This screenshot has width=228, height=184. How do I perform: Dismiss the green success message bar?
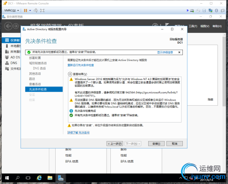pyautogui.click(x=179, y=52)
